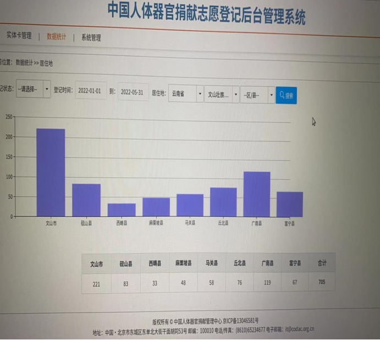
Task: Click the 丘北县 table header cell
Action: tap(240, 263)
